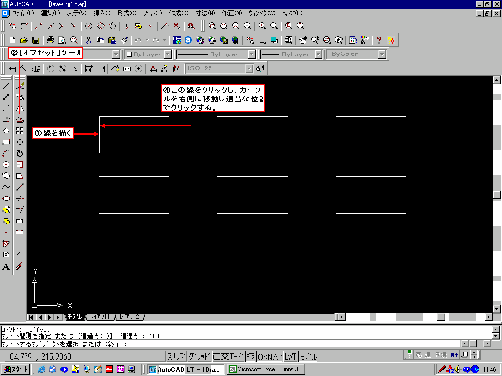Select the Ellipse draw tool
The height and width of the screenshot is (376, 502).
coord(6,198)
